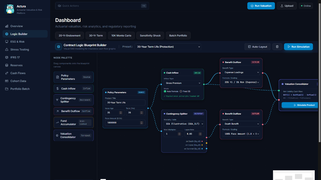Click the Product Title input field
The image size is (321, 180).
(x=125, y=102)
